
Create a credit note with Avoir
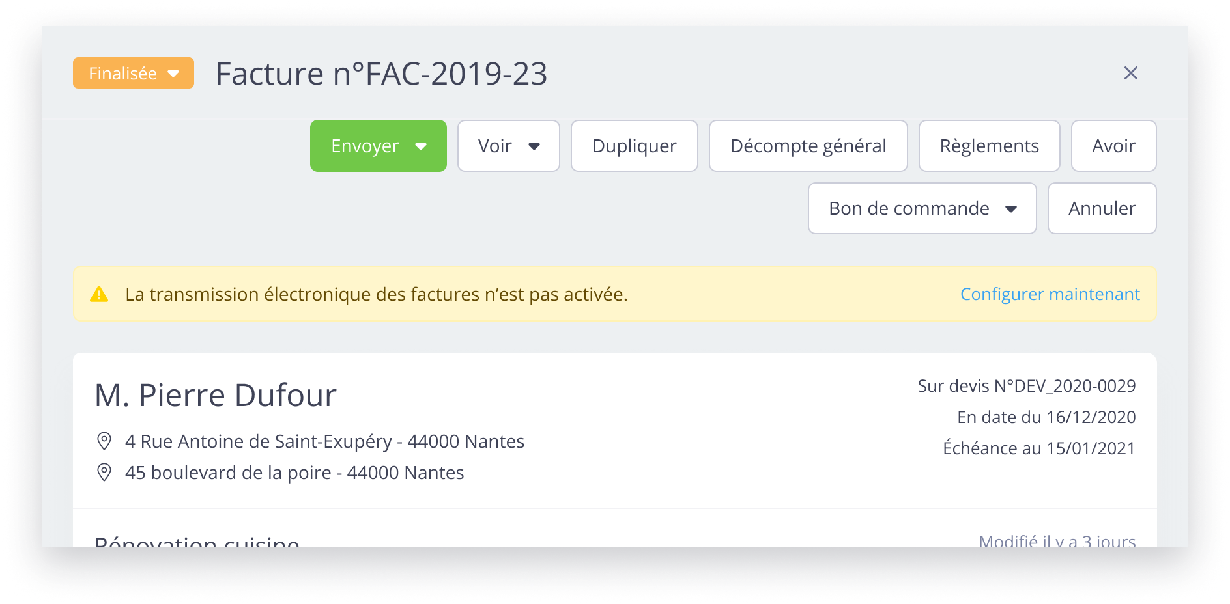click(x=1113, y=146)
